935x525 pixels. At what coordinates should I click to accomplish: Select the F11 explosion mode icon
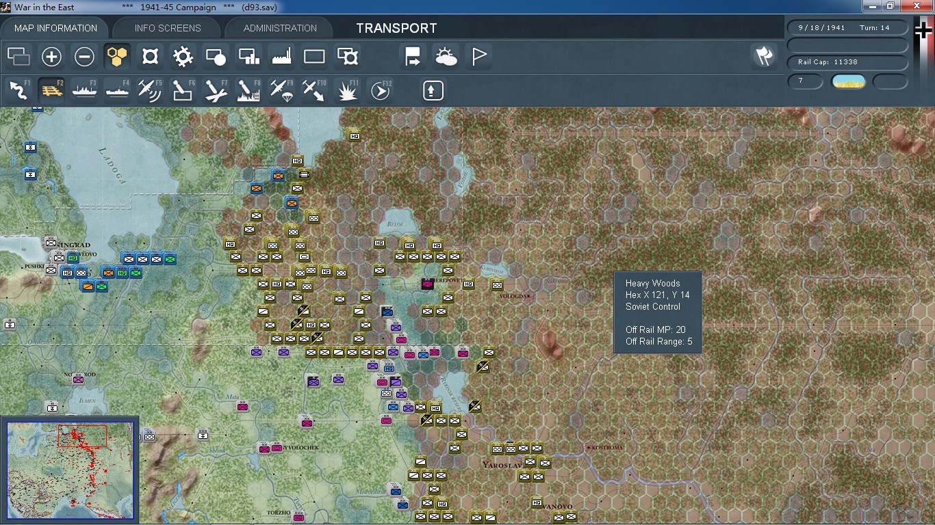(347, 90)
